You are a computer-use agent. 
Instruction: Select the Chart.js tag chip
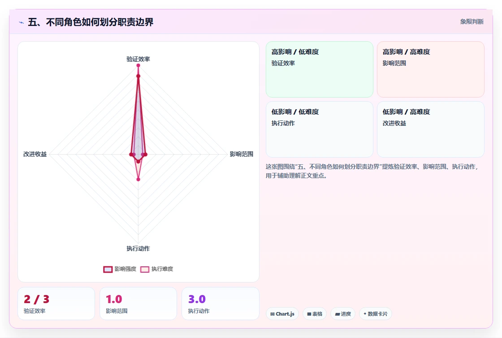pos(282,314)
